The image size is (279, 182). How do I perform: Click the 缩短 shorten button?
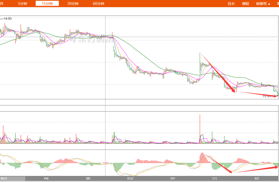(x=246, y=4)
